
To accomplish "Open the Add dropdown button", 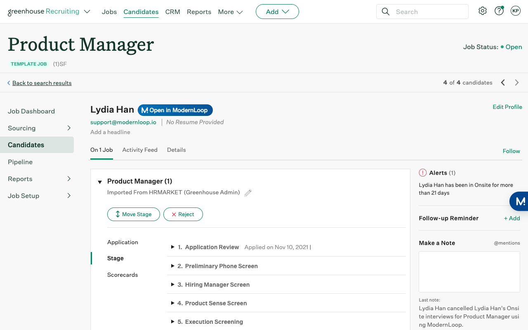I will coord(277,12).
